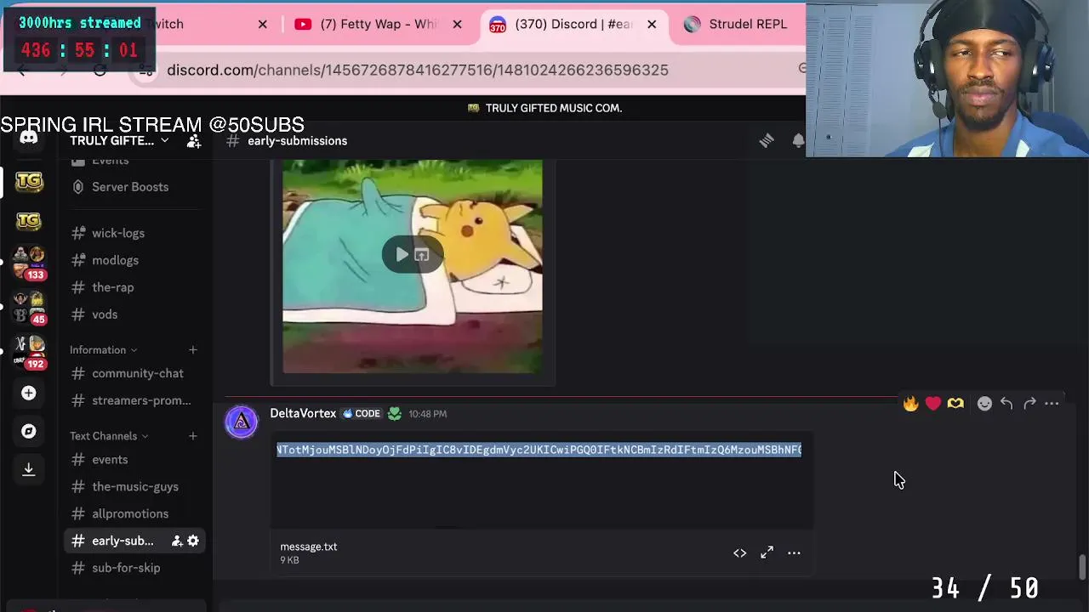This screenshot has height=612, width=1089.
Task: Create invite for early-submissions channel
Action: coord(177,541)
